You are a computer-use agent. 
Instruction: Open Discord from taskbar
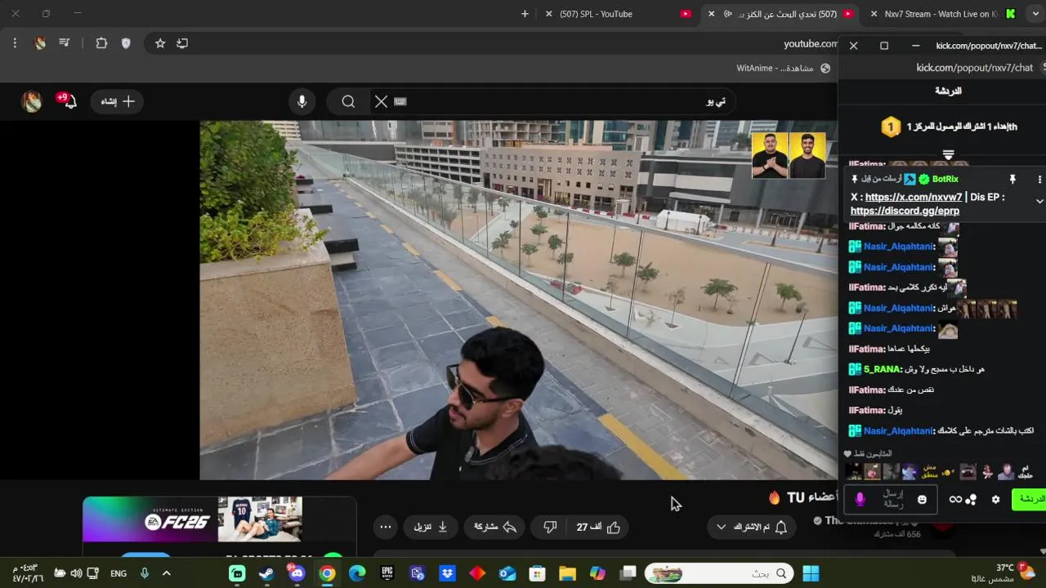tap(297, 573)
